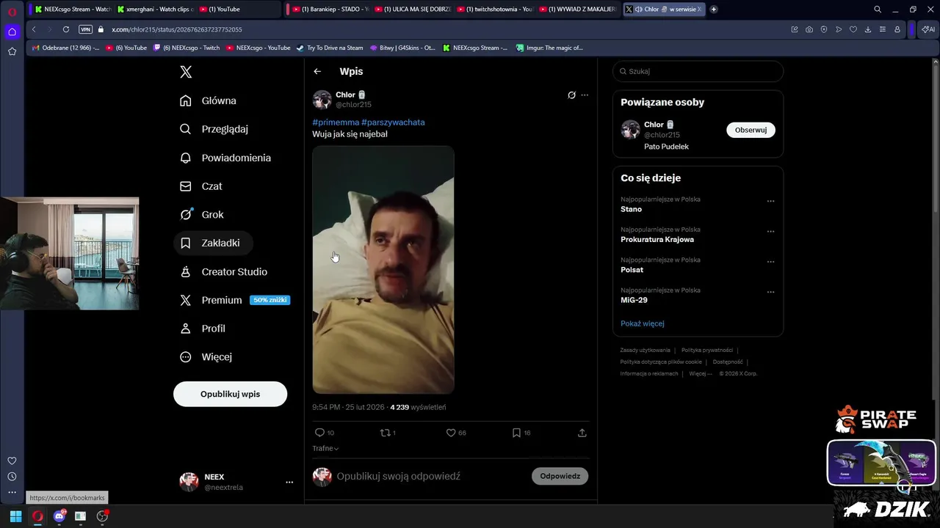Open Try To Drive na Steam bookmark
The height and width of the screenshot is (528, 940).
(x=330, y=48)
